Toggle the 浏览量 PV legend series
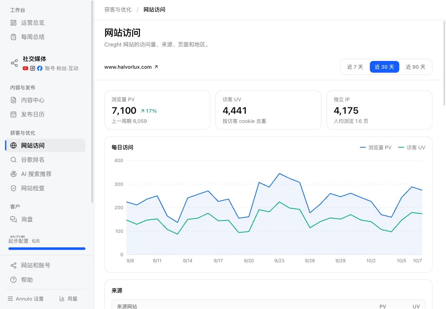The image size is (446, 309). (x=376, y=148)
